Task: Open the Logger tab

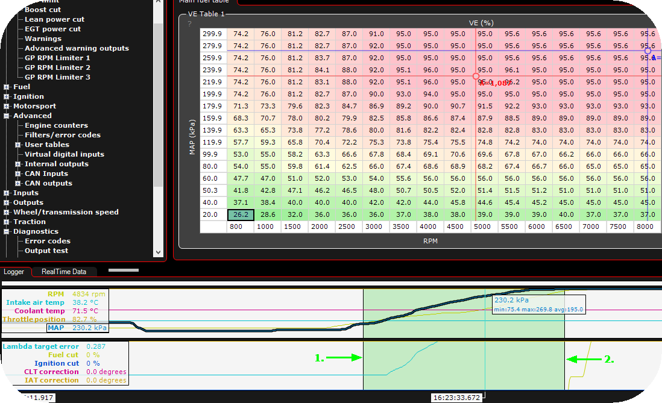Action: point(14,272)
